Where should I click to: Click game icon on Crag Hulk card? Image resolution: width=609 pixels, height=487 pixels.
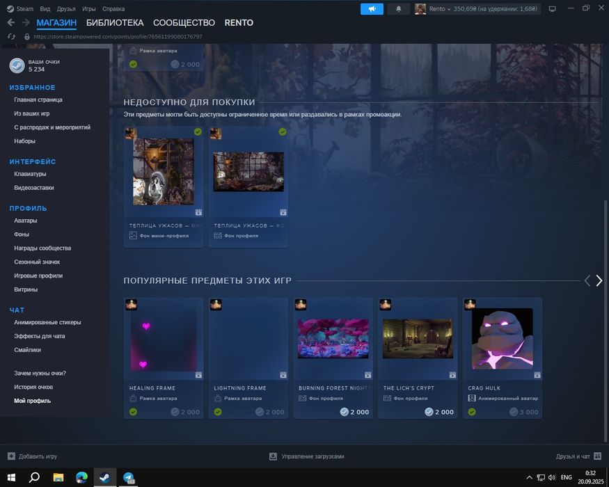pos(470,305)
